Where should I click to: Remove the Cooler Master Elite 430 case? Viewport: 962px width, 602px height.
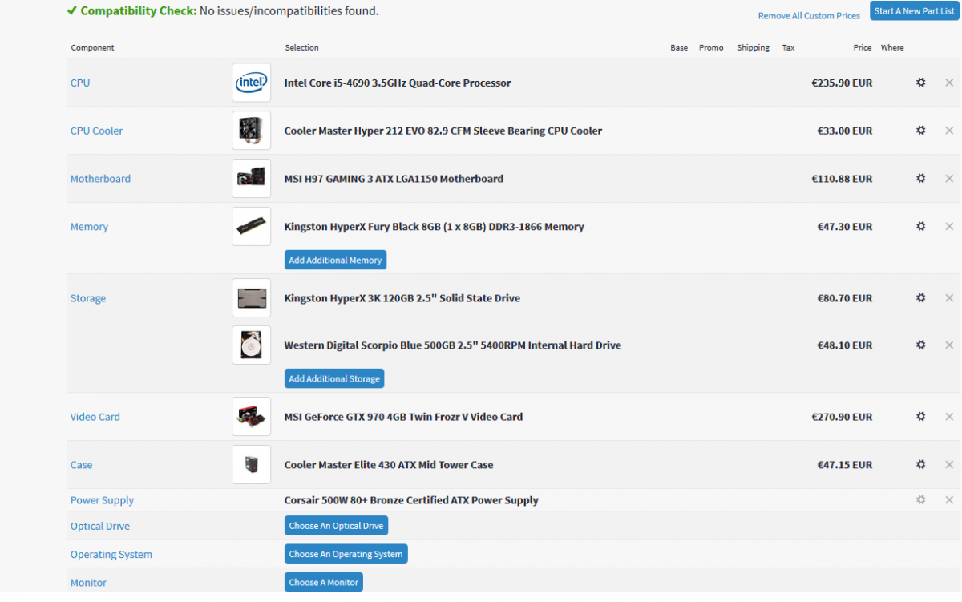click(x=949, y=465)
